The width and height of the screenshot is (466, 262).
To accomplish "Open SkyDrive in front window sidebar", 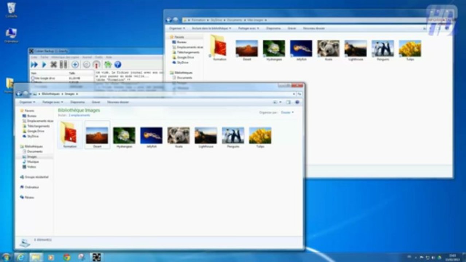I will tap(30, 136).
